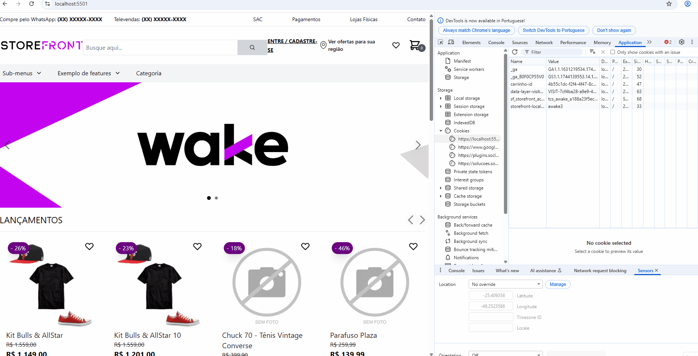This screenshot has width=698, height=356.
Task: Open the Sources tab
Action: coord(520,43)
